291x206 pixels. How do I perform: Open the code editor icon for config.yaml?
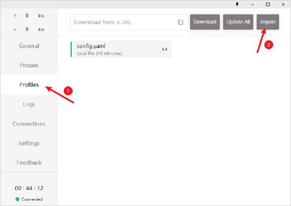coord(164,49)
